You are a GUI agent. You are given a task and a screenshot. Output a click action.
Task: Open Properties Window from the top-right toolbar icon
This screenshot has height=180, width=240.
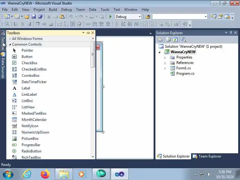tap(220, 16)
